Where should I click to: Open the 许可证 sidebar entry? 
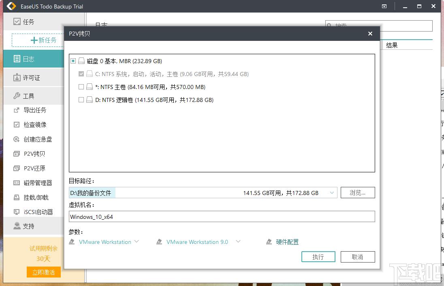pos(33,78)
